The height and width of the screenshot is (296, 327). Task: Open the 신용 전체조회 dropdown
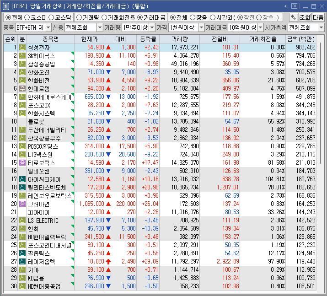tap(100, 27)
